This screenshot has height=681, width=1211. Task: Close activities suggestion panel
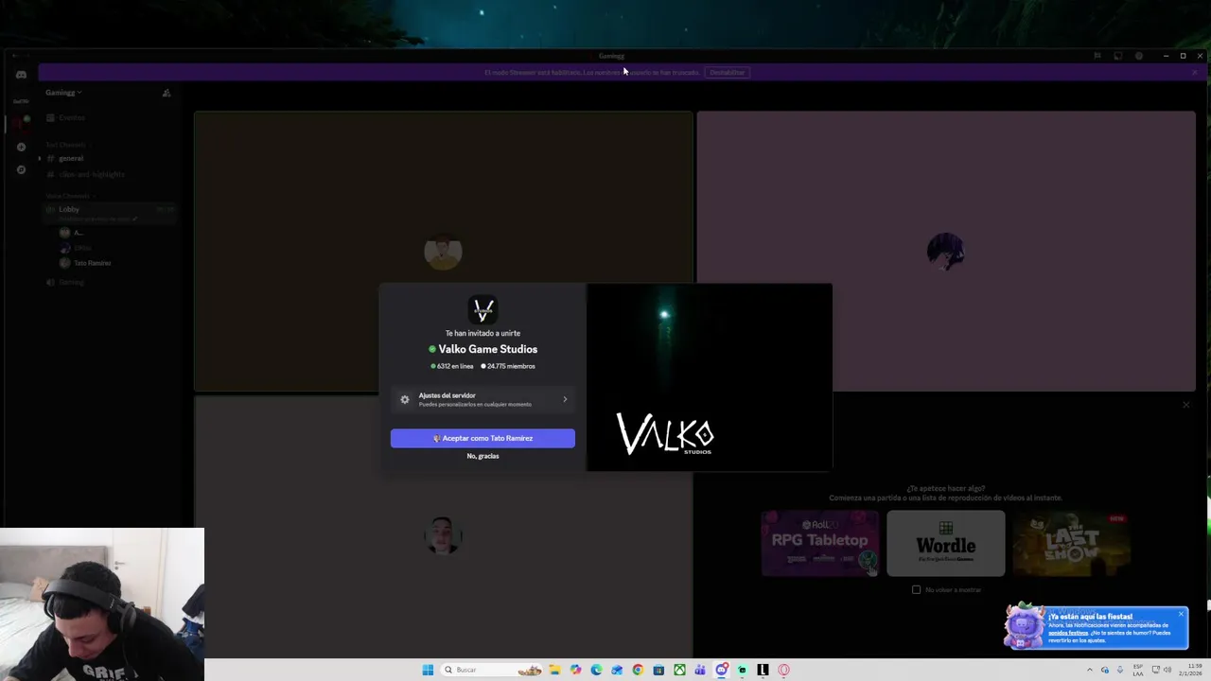coord(1185,405)
